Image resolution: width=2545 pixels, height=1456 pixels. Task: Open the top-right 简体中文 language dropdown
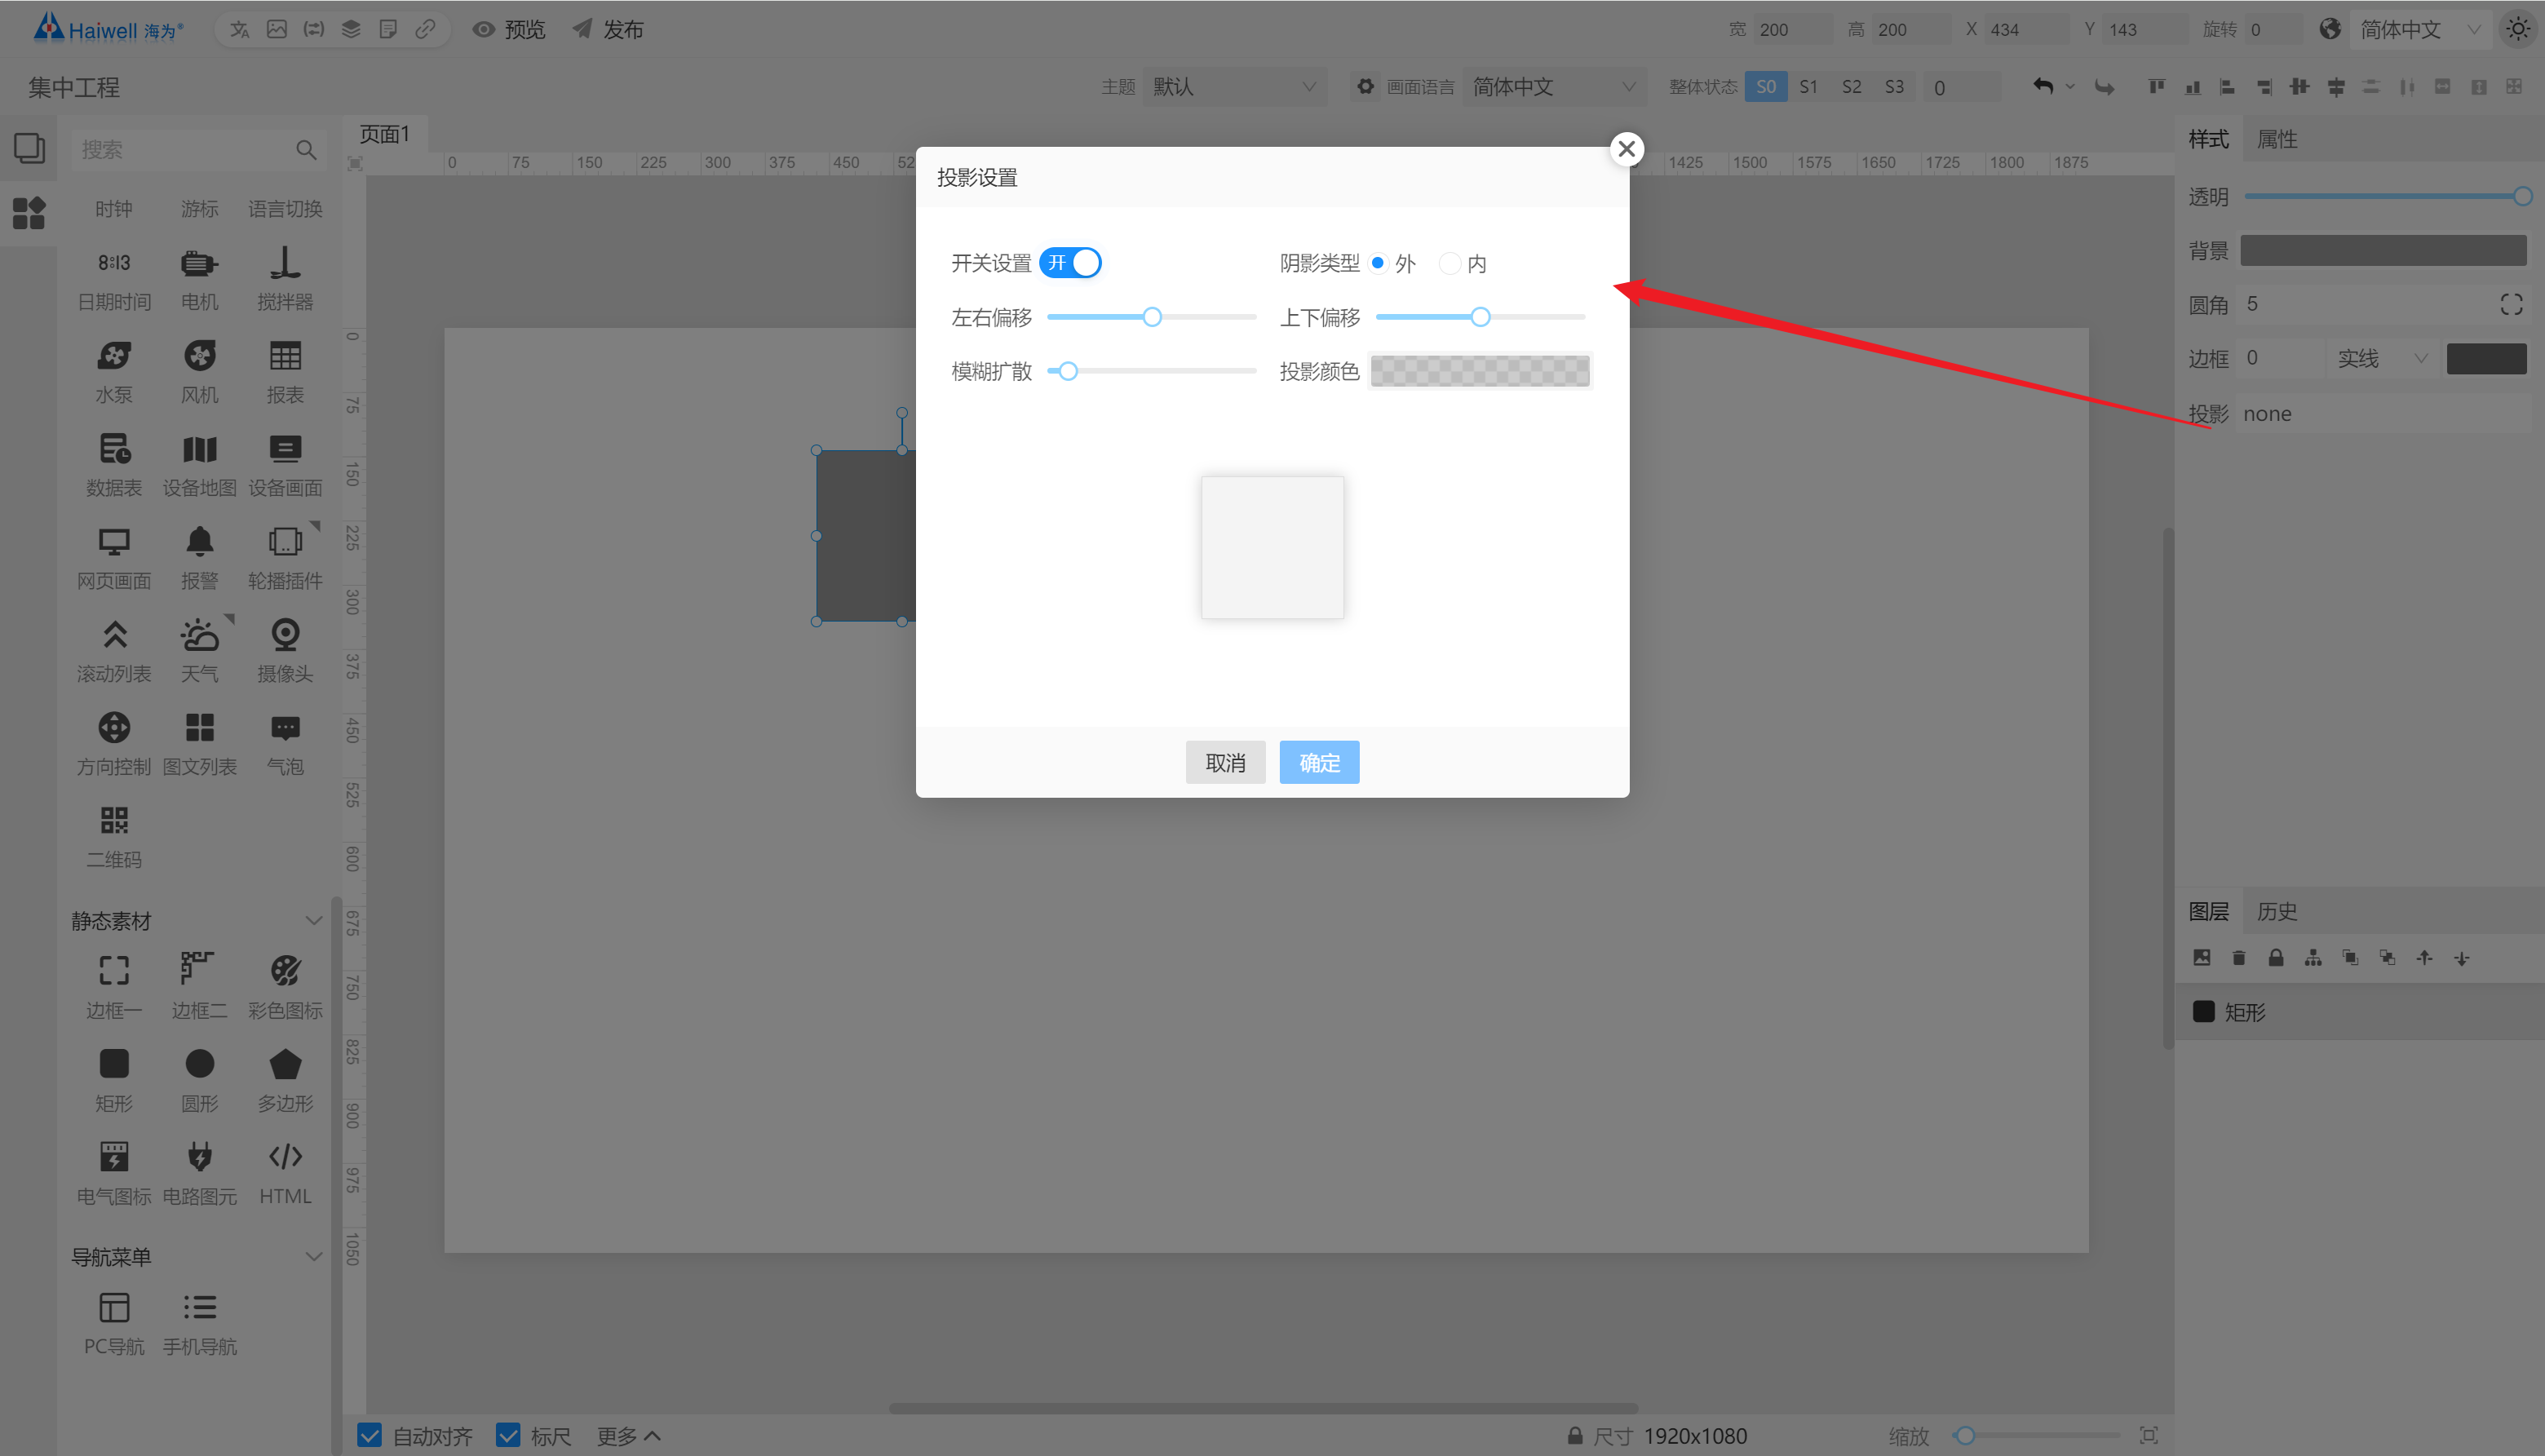2420,29
